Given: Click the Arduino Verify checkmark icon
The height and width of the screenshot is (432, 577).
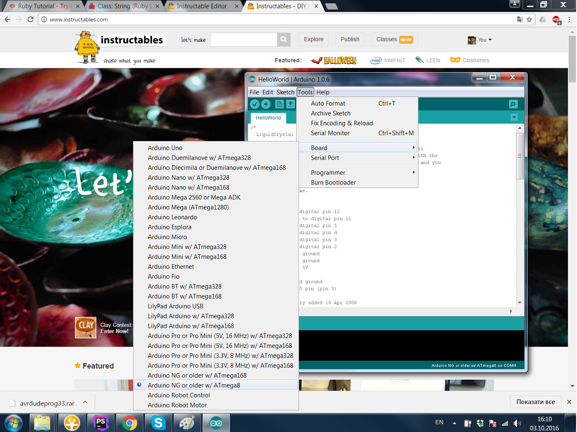Looking at the screenshot, I should tap(255, 104).
